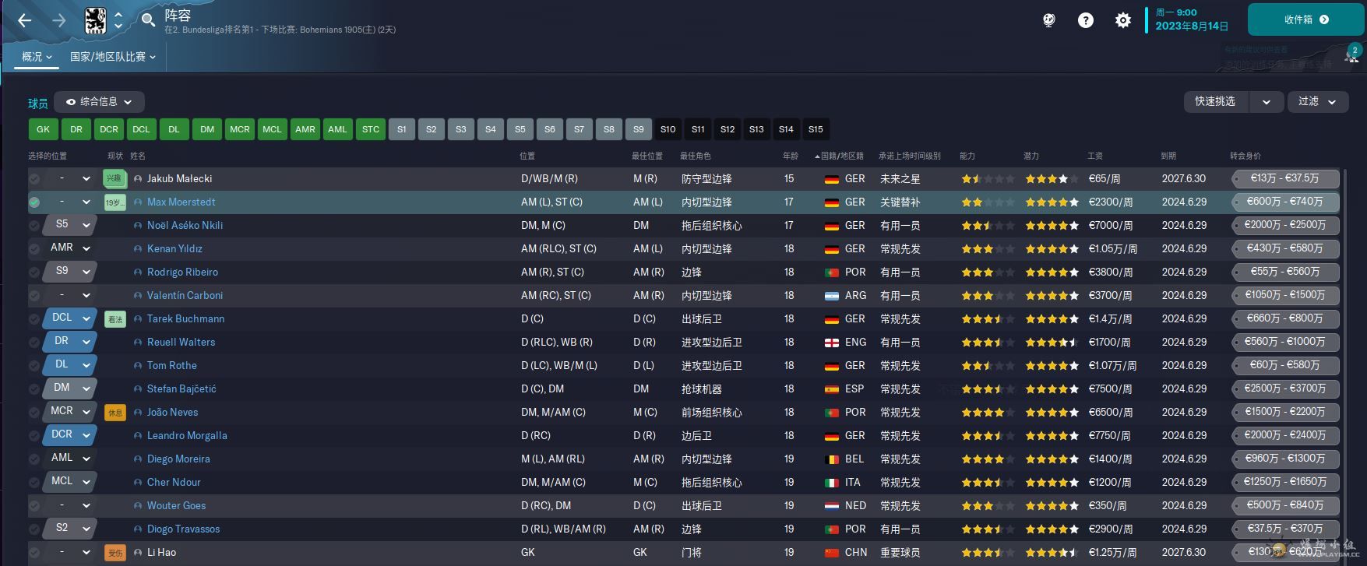The height and width of the screenshot is (566, 1367).
Task: Tick the checkbox next to Jakub Malecki
Action: click(34, 179)
